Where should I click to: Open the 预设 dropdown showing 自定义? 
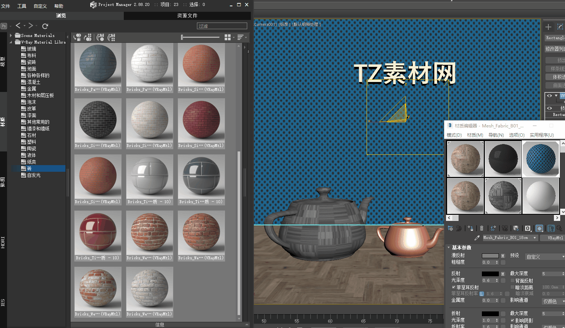(x=545, y=257)
